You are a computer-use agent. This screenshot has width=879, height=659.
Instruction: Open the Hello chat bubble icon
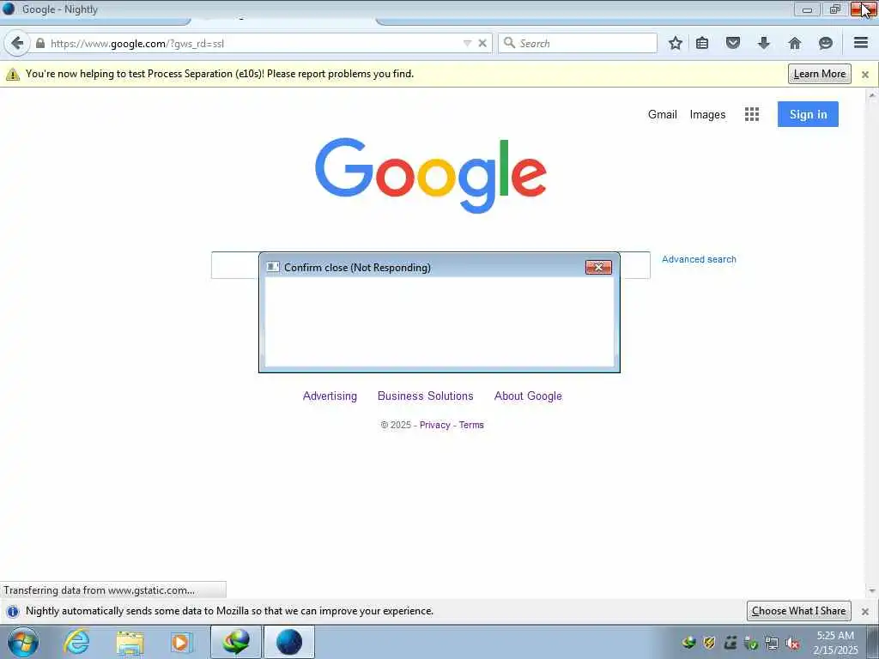tap(825, 43)
